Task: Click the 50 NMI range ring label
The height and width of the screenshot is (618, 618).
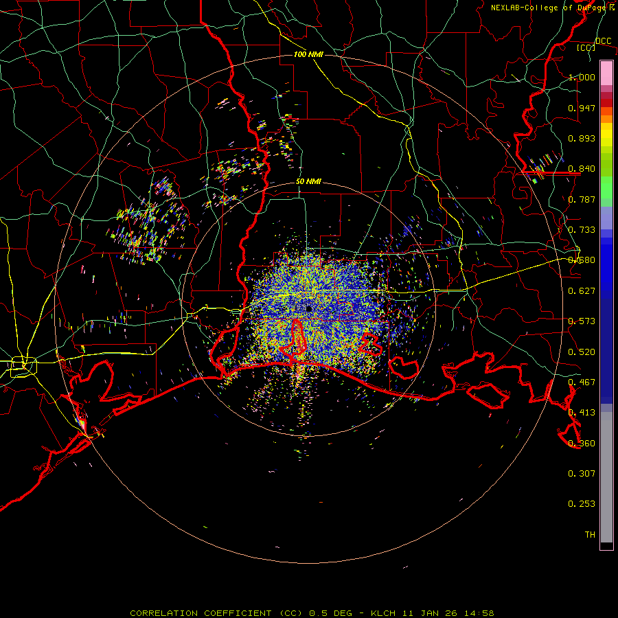Action: [x=308, y=182]
